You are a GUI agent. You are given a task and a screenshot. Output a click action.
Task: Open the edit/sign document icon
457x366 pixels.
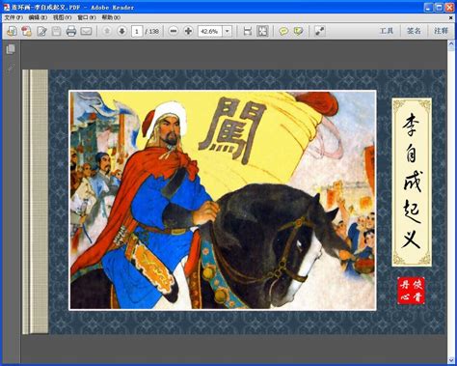(x=41, y=31)
